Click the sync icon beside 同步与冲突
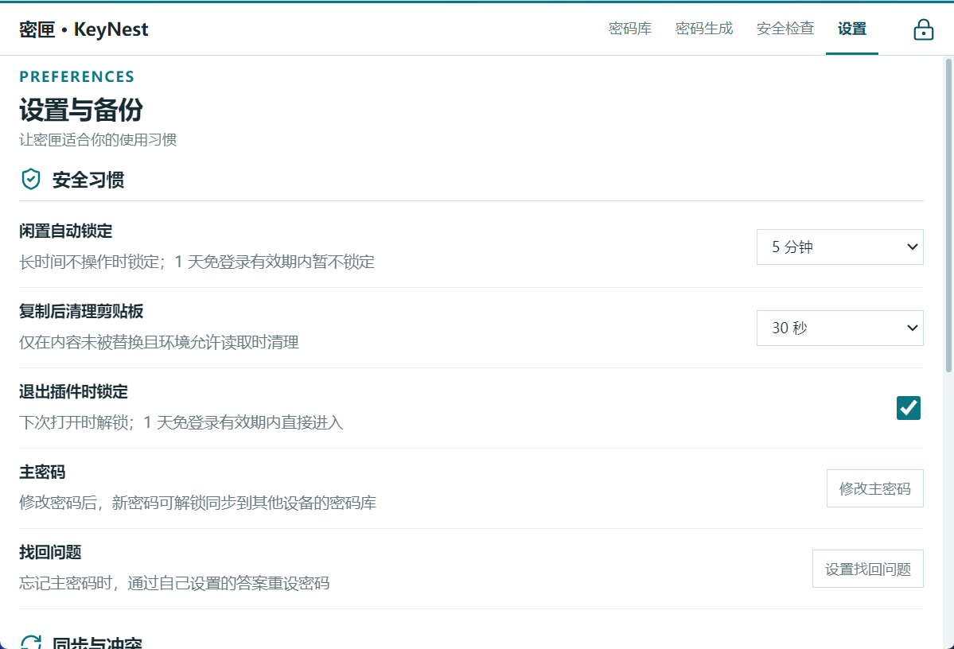The height and width of the screenshot is (649, 954). [x=31, y=642]
